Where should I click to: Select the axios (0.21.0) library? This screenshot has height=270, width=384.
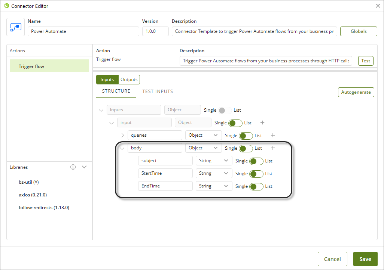click(x=33, y=195)
